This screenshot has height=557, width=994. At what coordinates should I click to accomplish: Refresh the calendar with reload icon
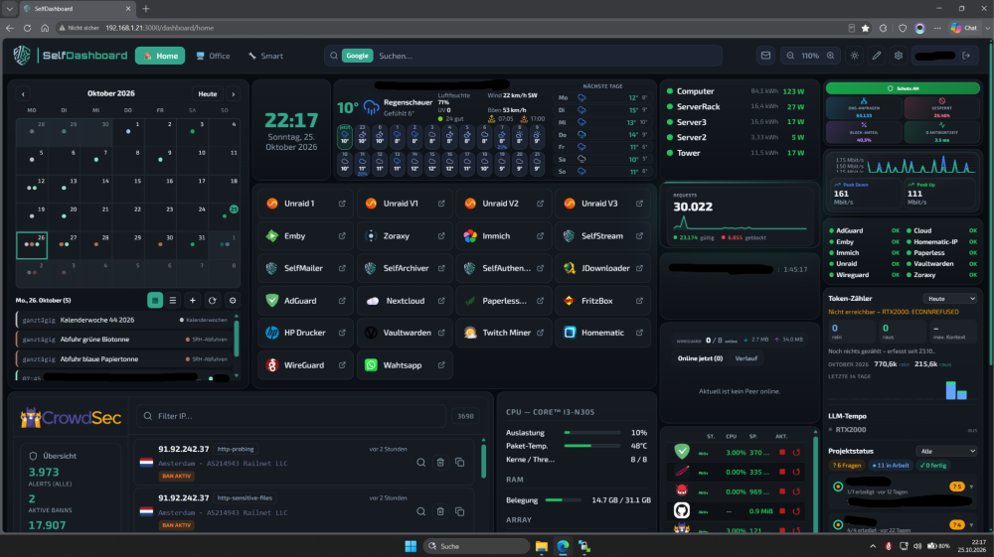point(213,301)
